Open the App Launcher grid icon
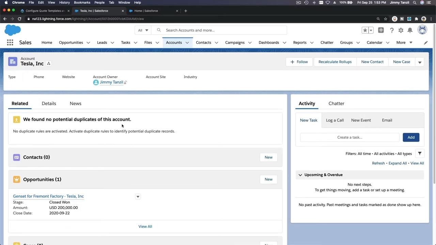The width and height of the screenshot is (436, 245). 10,43
